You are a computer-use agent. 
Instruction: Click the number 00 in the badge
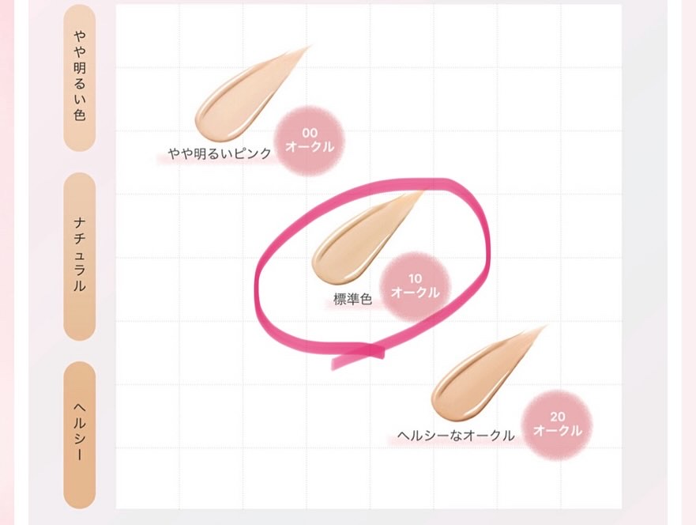point(310,132)
